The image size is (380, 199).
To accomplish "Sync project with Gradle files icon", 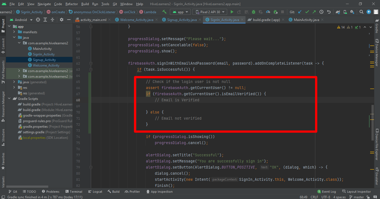I will tap(338, 12).
